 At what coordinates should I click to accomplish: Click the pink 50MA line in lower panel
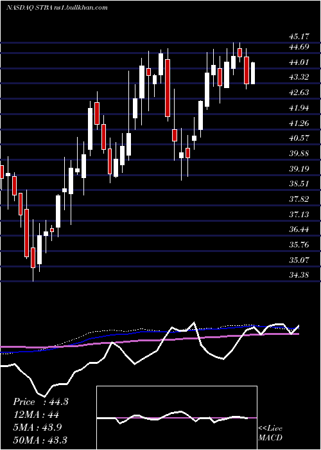(149, 340)
